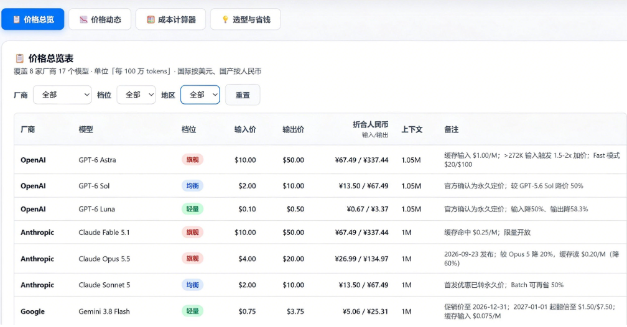627x327 pixels.
Task: Click the 折合人民币 column header
Action: point(370,125)
